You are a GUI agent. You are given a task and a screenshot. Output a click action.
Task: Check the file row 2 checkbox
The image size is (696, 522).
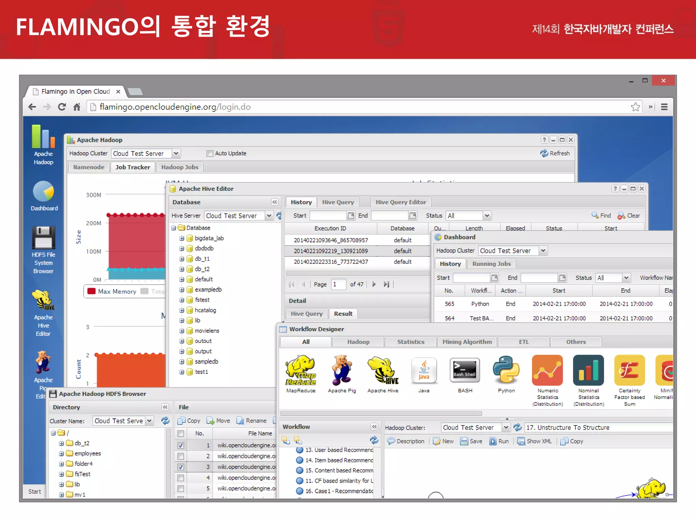click(x=180, y=456)
